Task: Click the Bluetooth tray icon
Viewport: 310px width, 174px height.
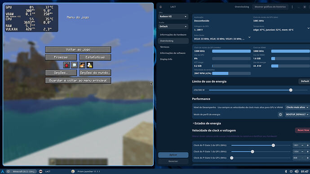Action: pyautogui.click(x=286, y=171)
